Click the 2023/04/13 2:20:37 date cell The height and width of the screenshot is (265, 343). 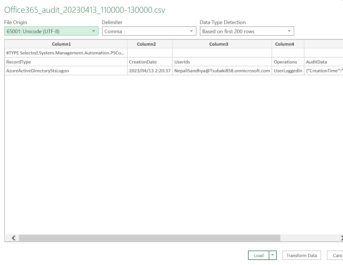[150, 71]
